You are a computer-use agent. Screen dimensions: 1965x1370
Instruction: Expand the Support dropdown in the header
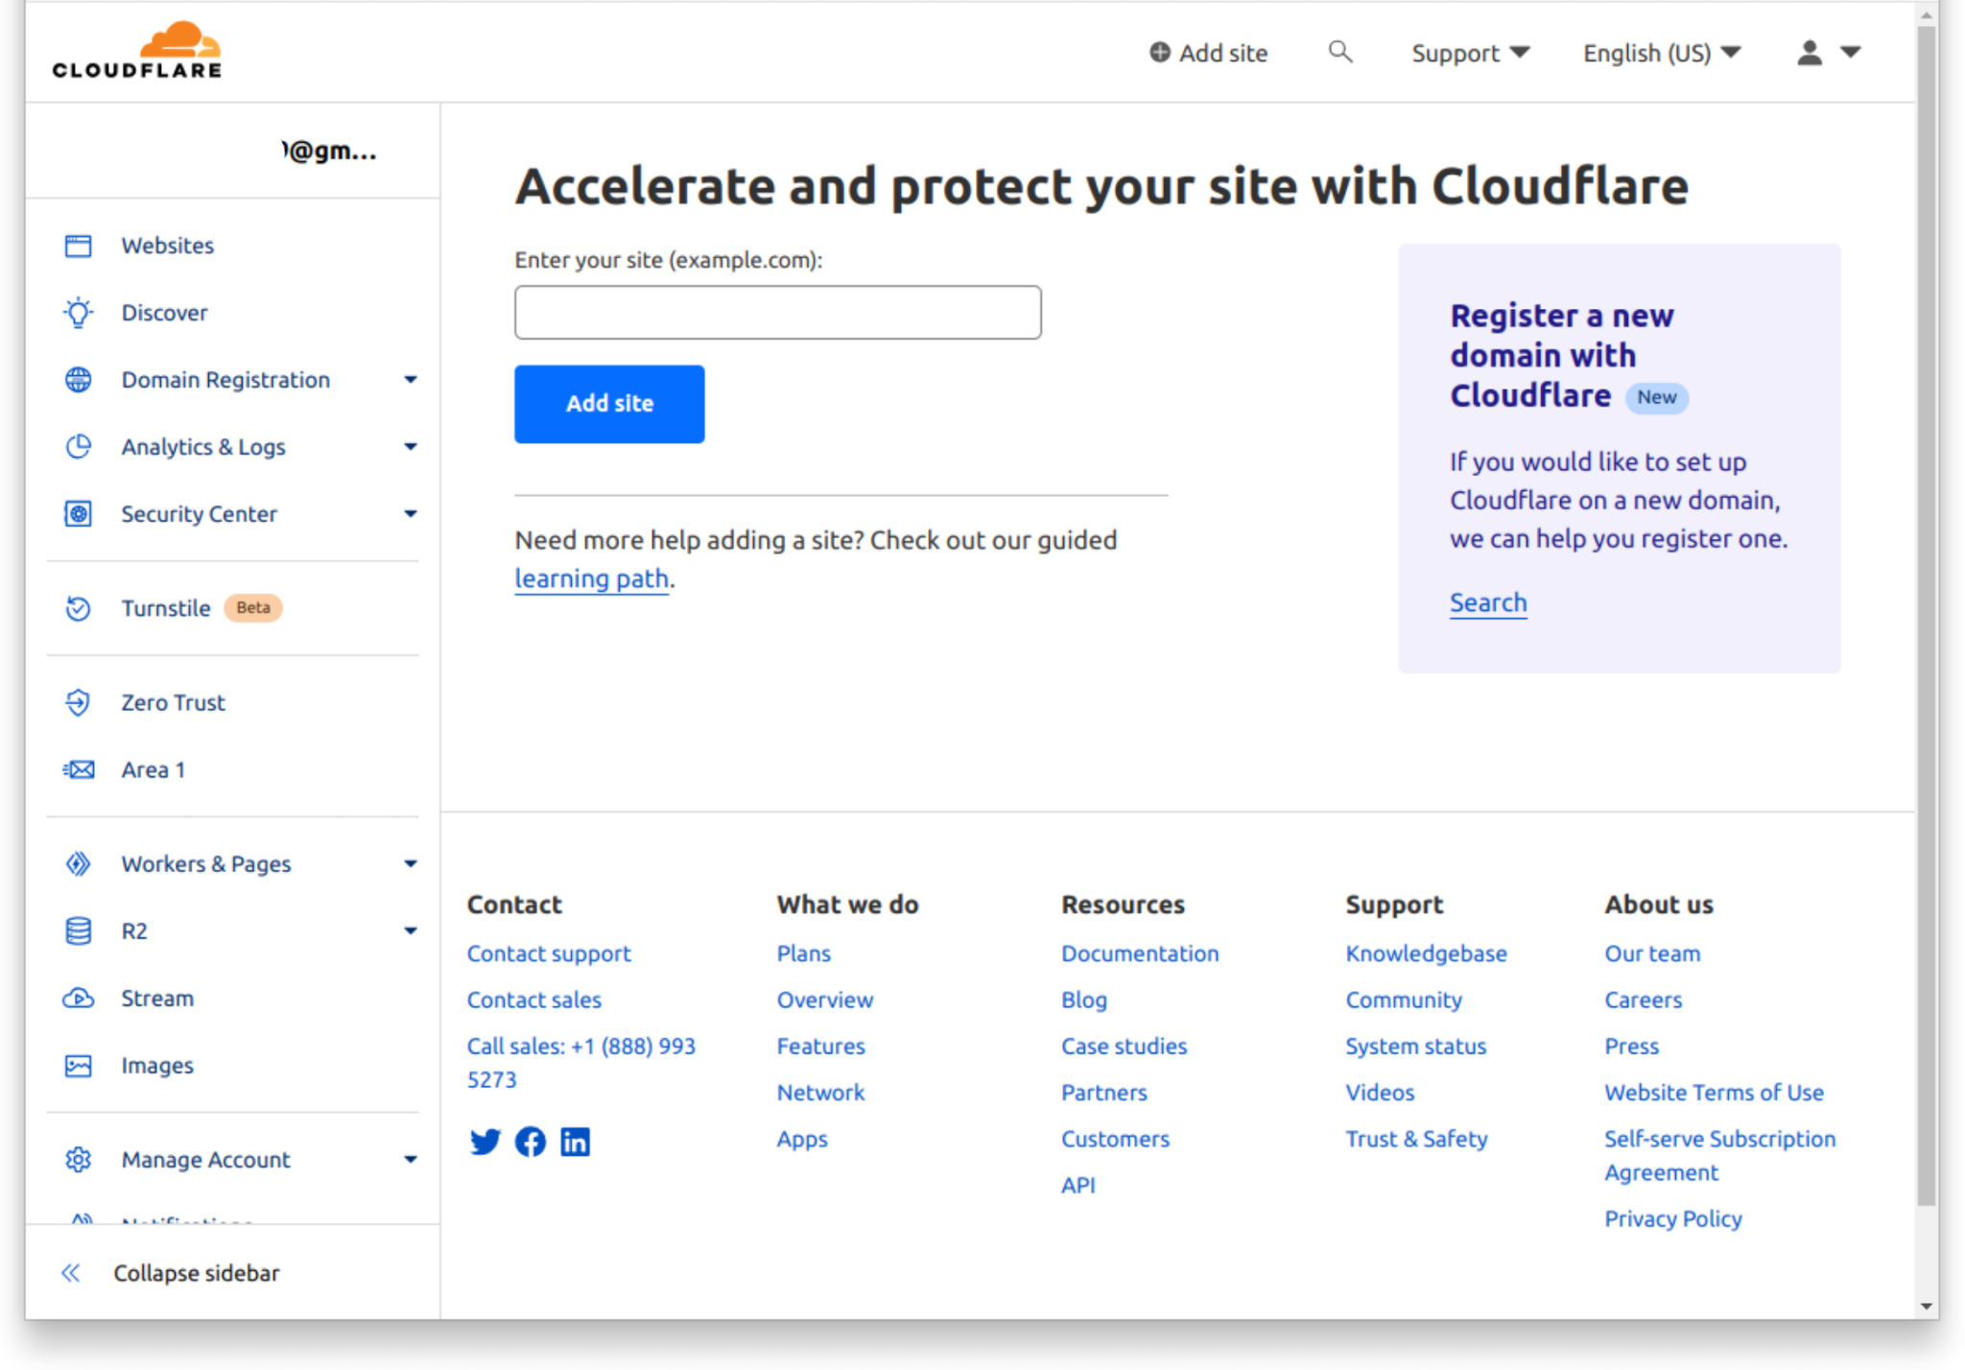pyautogui.click(x=1469, y=53)
